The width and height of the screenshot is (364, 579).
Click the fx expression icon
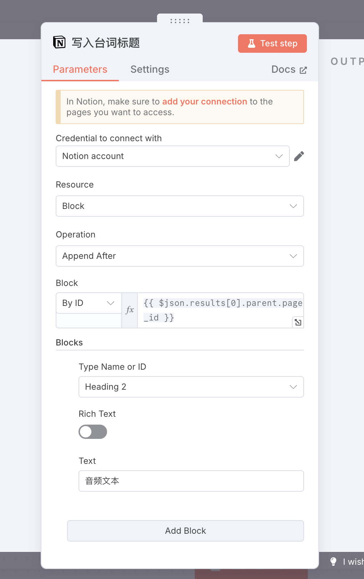pos(130,310)
